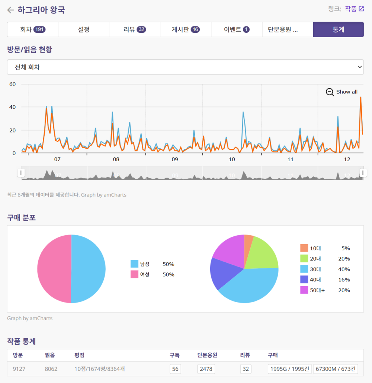Click the 67300M / 673건 purchase button
The width and height of the screenshot is (372, 383).
pos(336,369)
